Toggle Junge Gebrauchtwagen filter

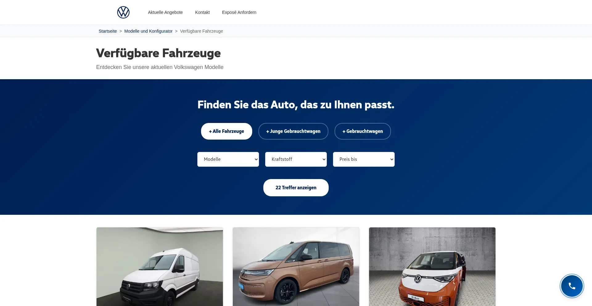(x=293, y=131)
